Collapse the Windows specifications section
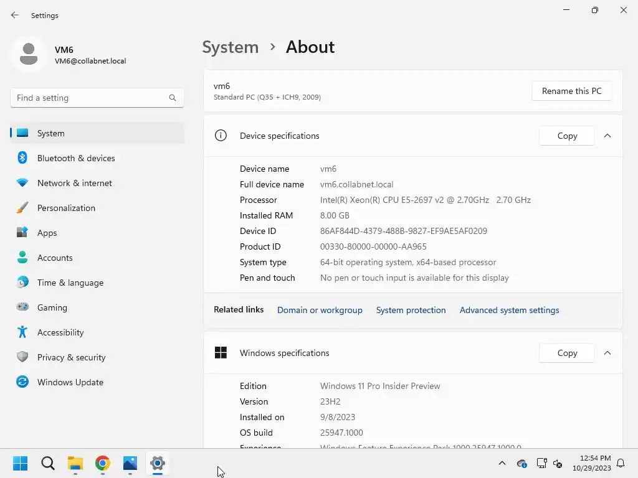The height and width of the screenshot is (478, 638). click(607, 353)
